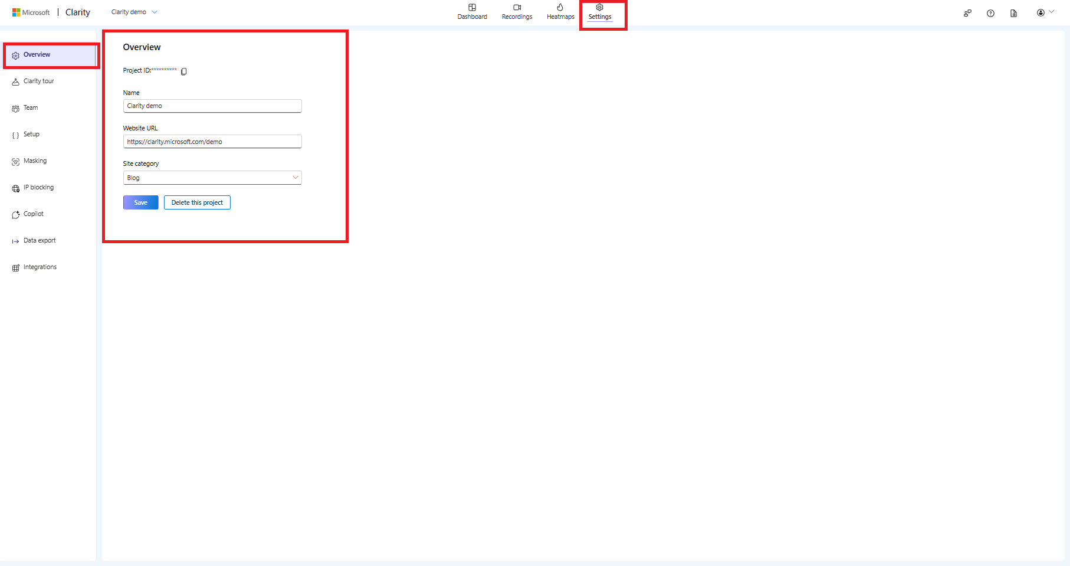1070x566 pixels.
Task: Click the Overview page heading
Action: click(x=142, y=47)
